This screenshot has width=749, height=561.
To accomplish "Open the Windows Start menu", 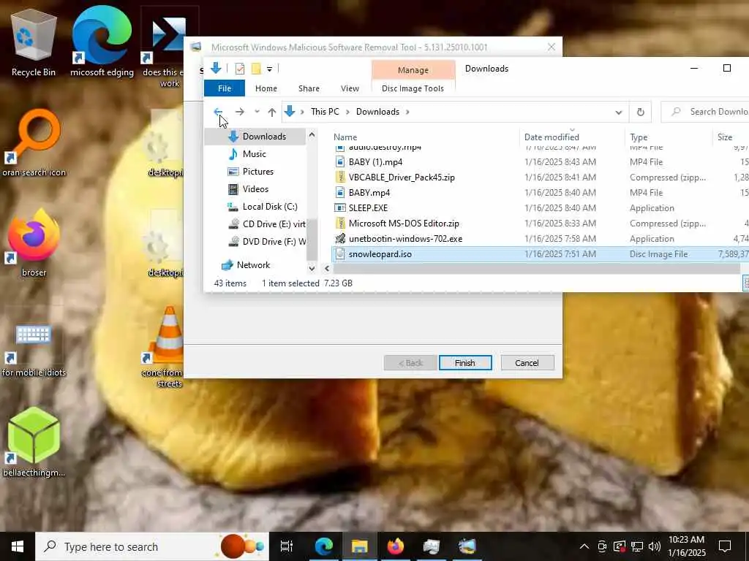I will tap(18, 546).
